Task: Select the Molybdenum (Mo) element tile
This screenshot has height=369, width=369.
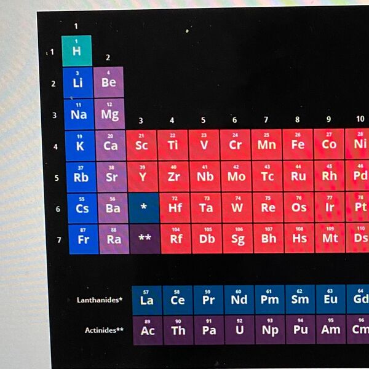Action: coord(236,176)
